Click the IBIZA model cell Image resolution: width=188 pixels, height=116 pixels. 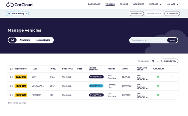(52, 77)
